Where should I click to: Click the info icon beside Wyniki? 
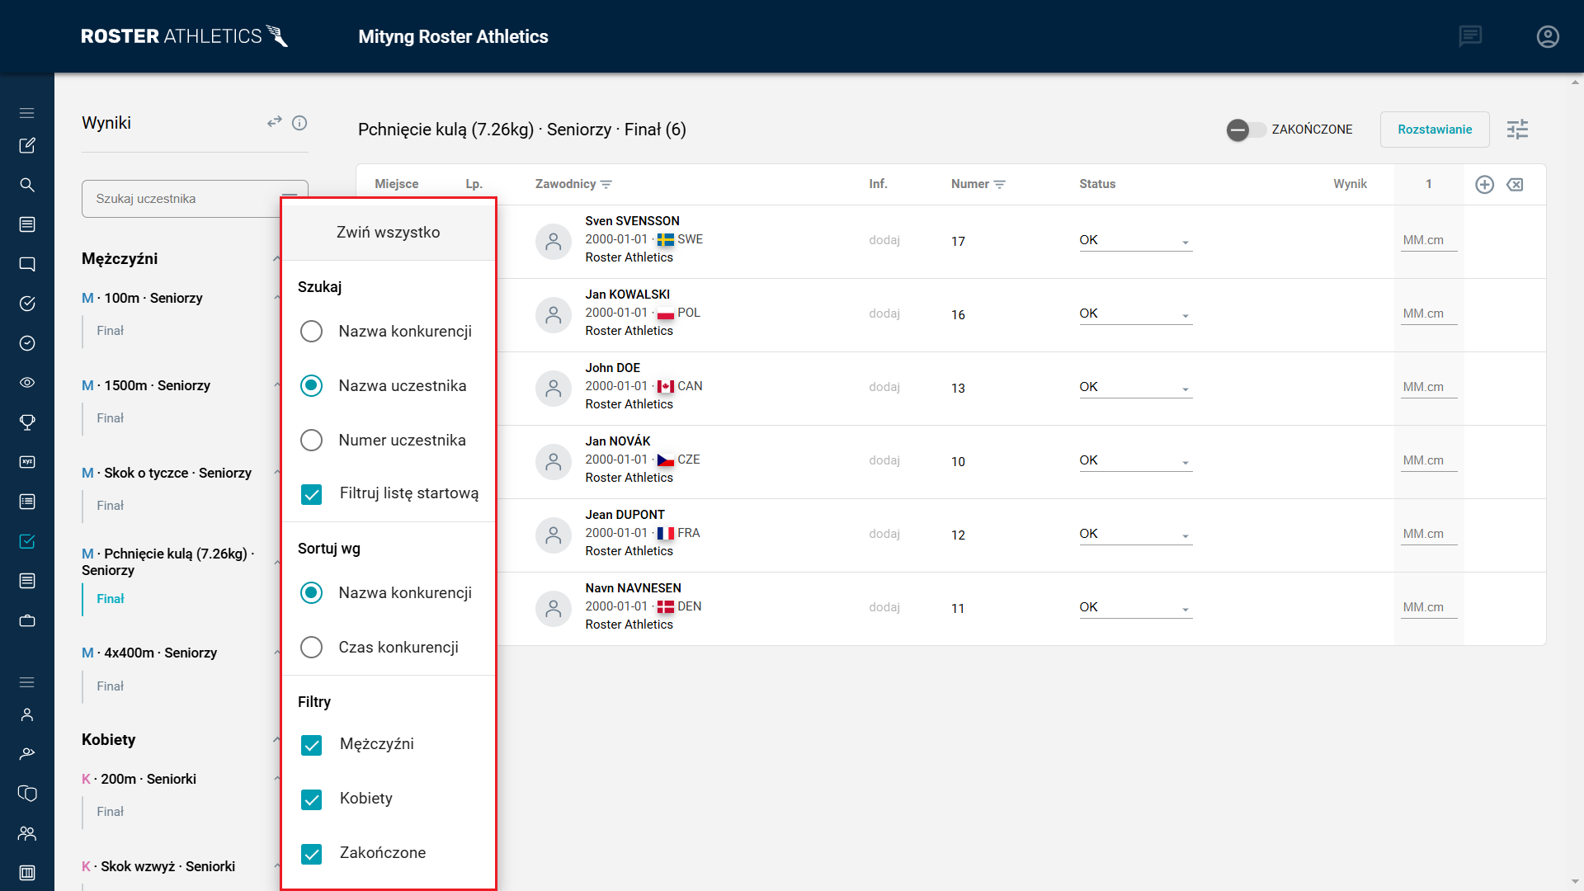(x=299, y=123)
